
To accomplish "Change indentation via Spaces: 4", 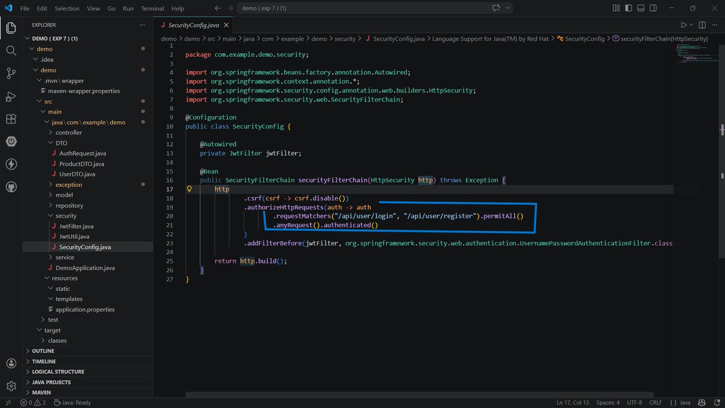I will (608, 403).
